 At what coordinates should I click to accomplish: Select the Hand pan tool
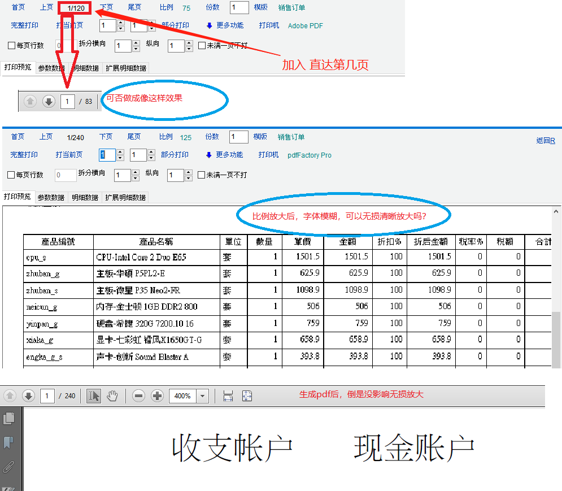point(113,396)
